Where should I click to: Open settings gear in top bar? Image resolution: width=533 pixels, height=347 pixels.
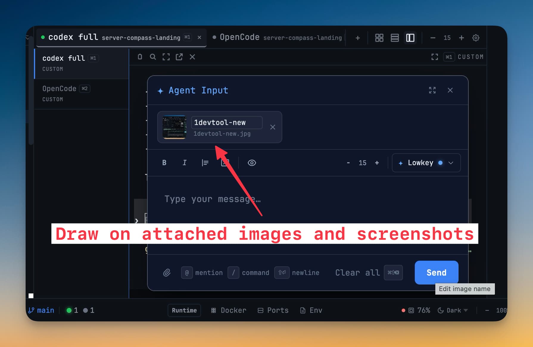click(476, 38)
